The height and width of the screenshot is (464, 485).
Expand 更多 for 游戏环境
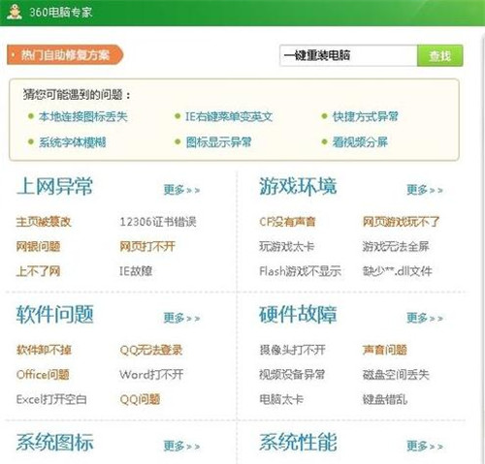[425, 190]
